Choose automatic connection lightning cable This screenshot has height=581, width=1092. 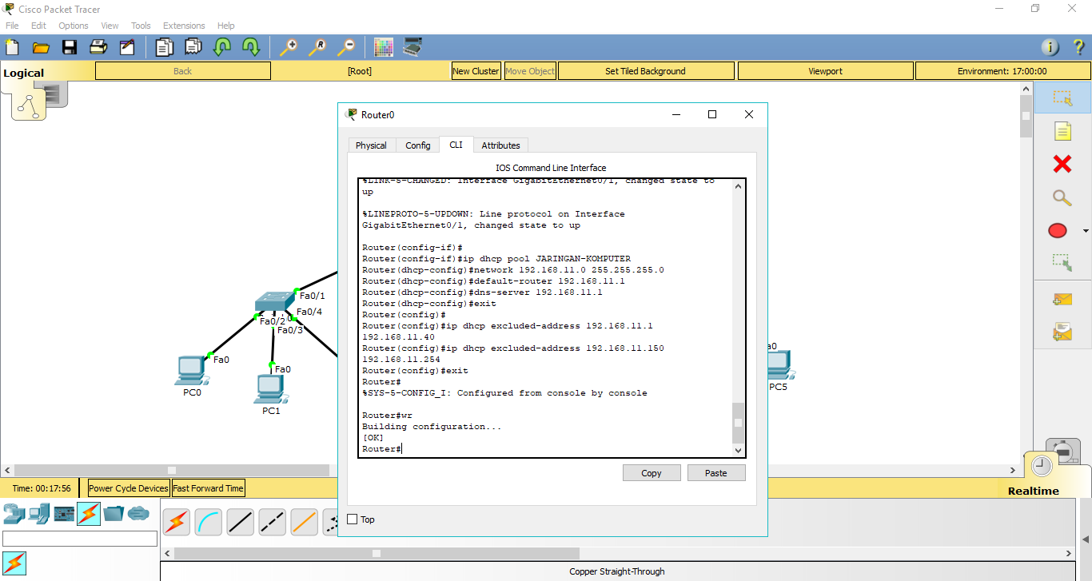(177, 522)
